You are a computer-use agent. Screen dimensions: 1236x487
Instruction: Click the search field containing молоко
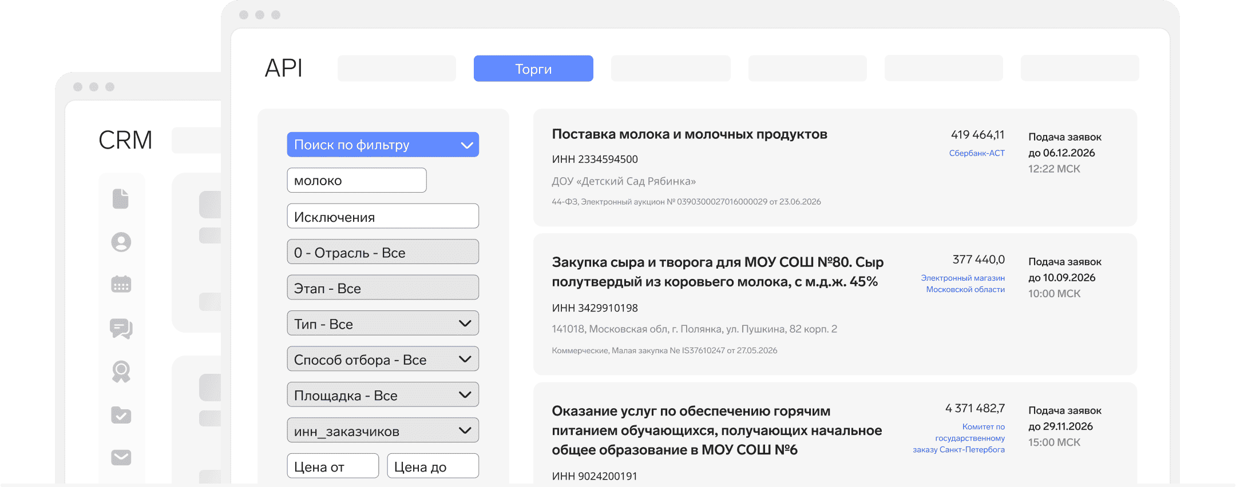pos(356,180)
